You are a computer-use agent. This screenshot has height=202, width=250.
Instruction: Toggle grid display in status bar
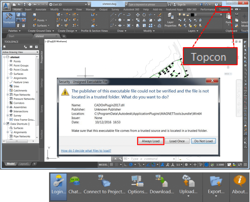(111, 165)
